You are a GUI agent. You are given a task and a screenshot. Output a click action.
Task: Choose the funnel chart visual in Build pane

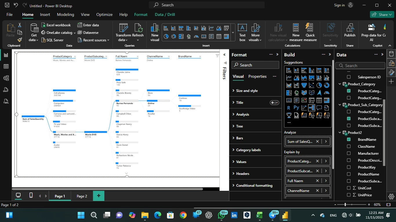304,85
